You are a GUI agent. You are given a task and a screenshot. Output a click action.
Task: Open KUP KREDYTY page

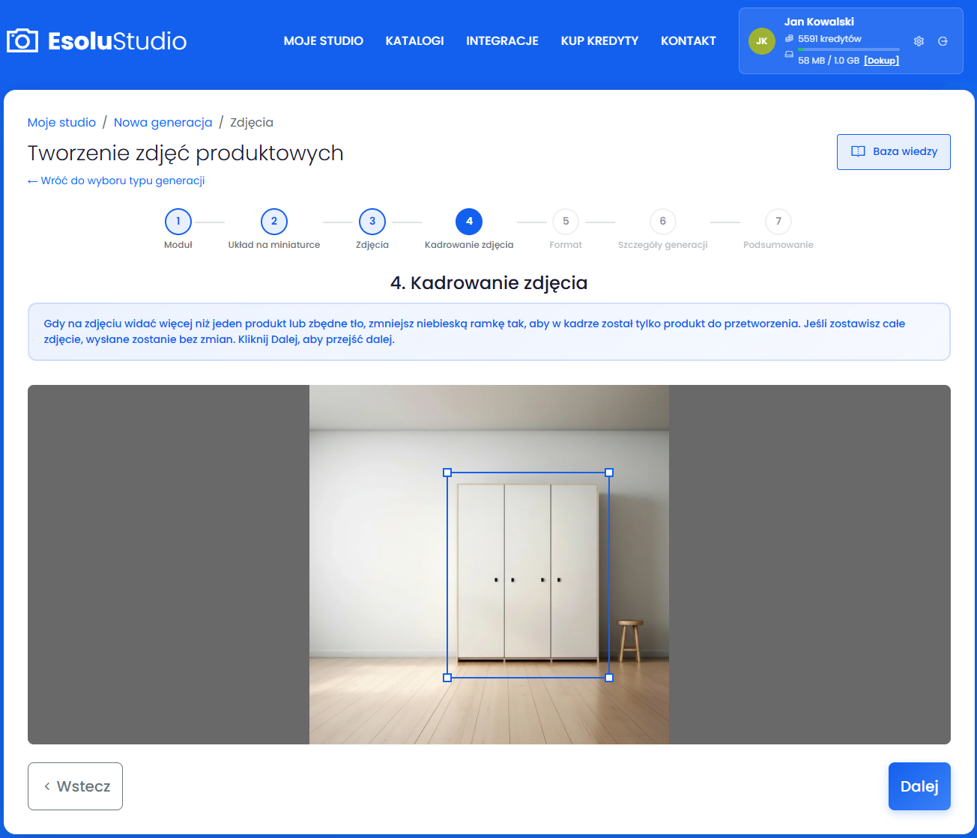[599, 41]
